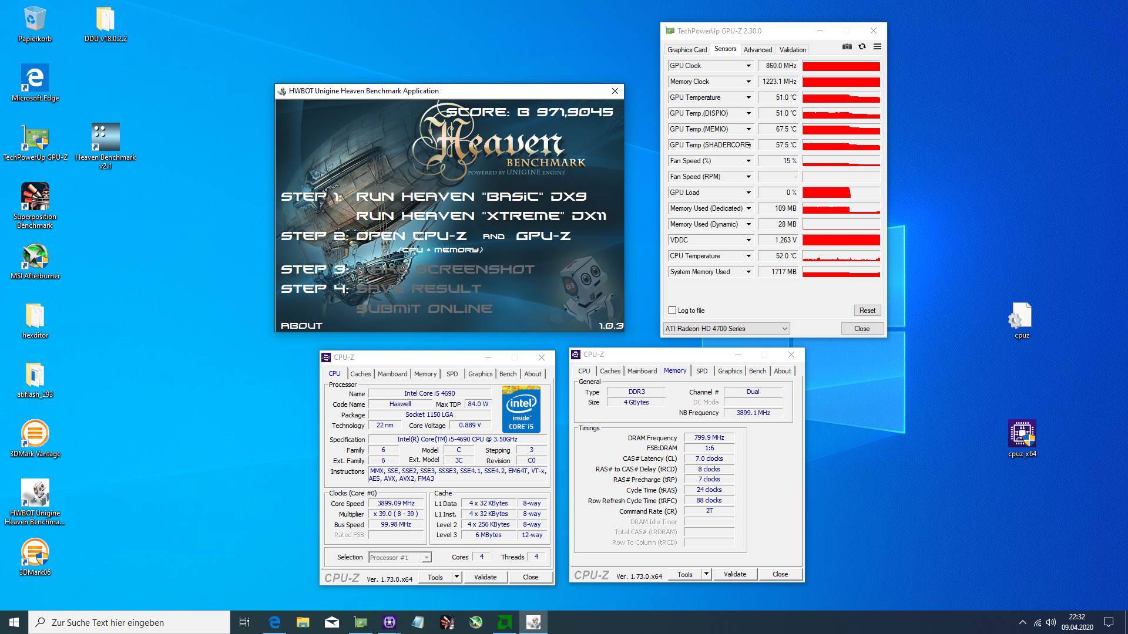Expand Fan Speed (%) sensor dropdown
This screenshot has width=1128, height=634.
tap(748, 161)
